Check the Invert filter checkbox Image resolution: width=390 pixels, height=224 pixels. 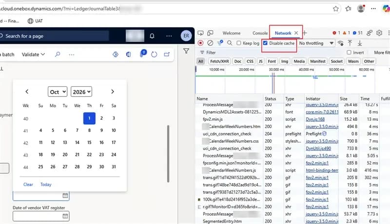pos(349,53)
